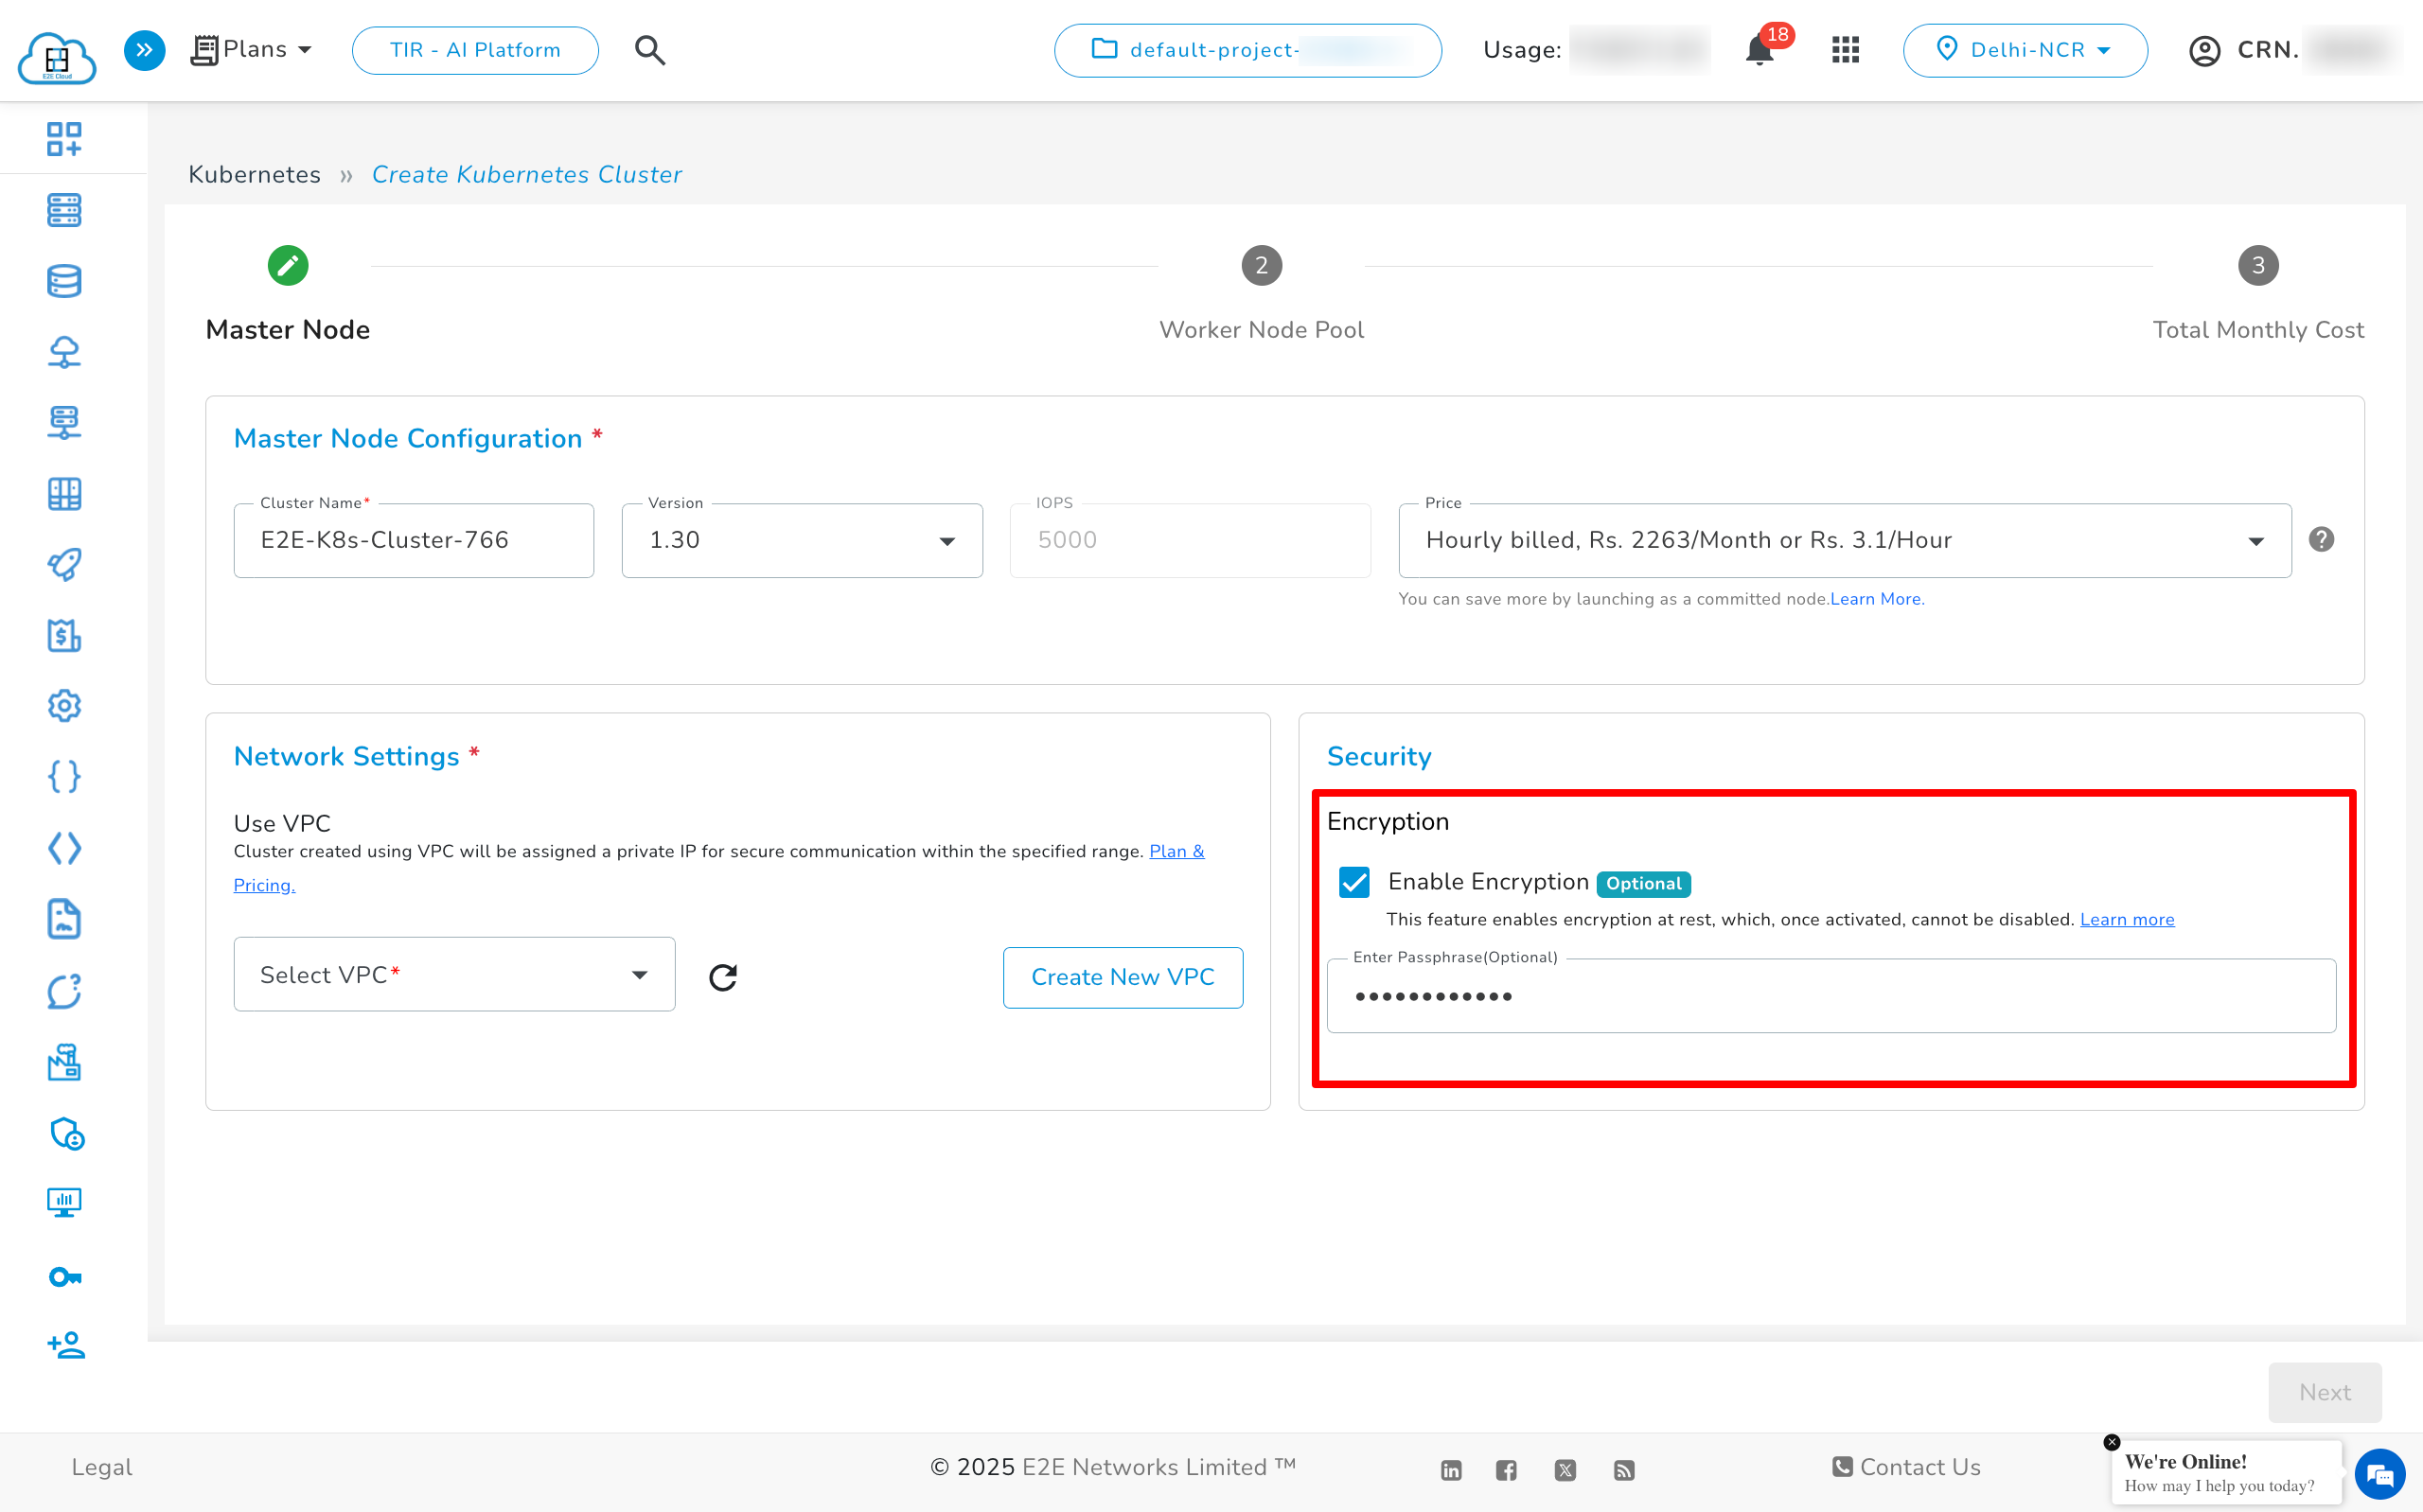Image resolution: width=2423 pixels, height=1512 pixels.
Task: Dismiss the We're Online chat popup
Action: click(x=2111, y=1441)
